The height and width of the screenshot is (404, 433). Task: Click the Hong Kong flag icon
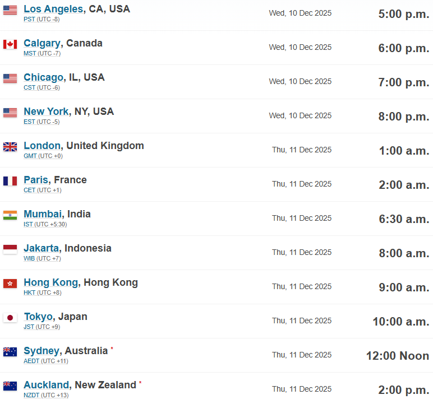pyautogui.click(x=10, y=284)
